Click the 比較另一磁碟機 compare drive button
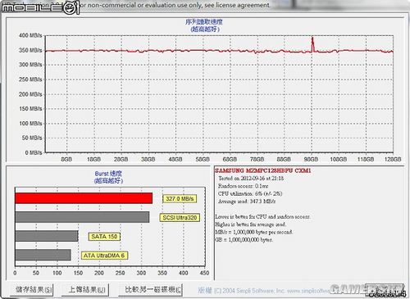The width and height of the screenshot is (410, 299). 150,289
